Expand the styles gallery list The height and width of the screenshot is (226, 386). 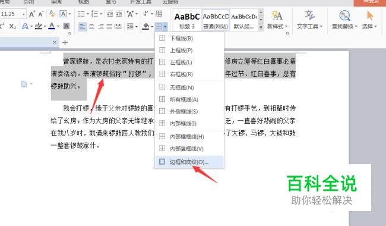click(x=261, y=27)
